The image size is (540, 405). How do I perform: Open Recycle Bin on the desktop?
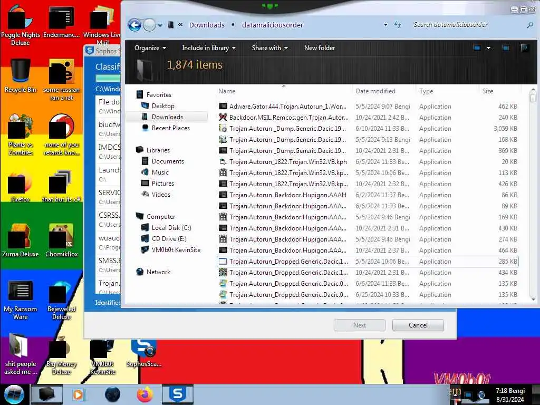pos(21,76)
